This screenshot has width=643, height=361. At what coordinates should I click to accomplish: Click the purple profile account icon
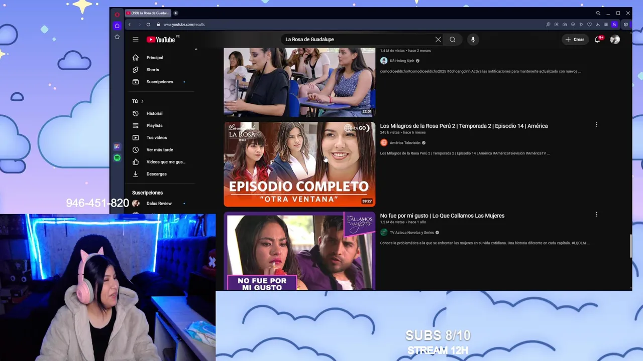click(x=614, y=24)
